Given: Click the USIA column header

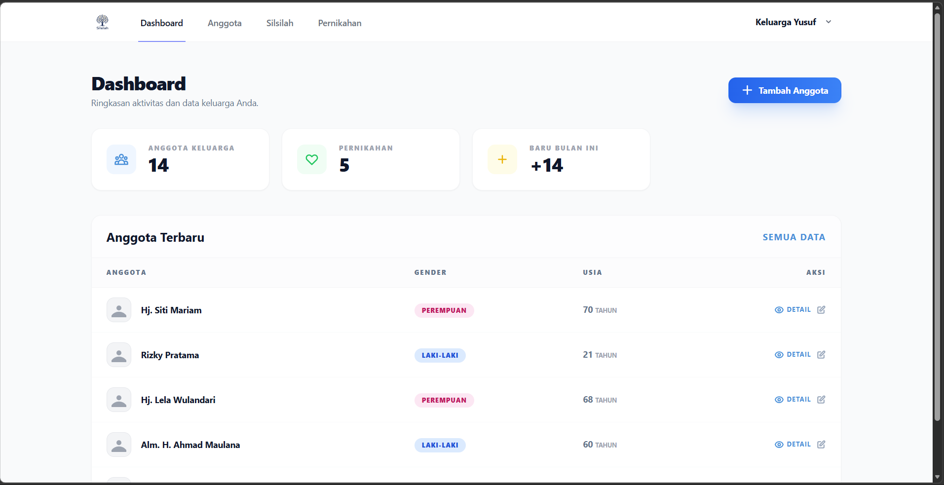Looking at the screenshot, I should [x=592, y=272].
